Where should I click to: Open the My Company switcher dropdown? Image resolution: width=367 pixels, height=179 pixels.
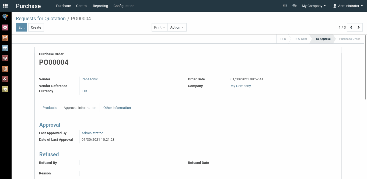tap(314, 6)
